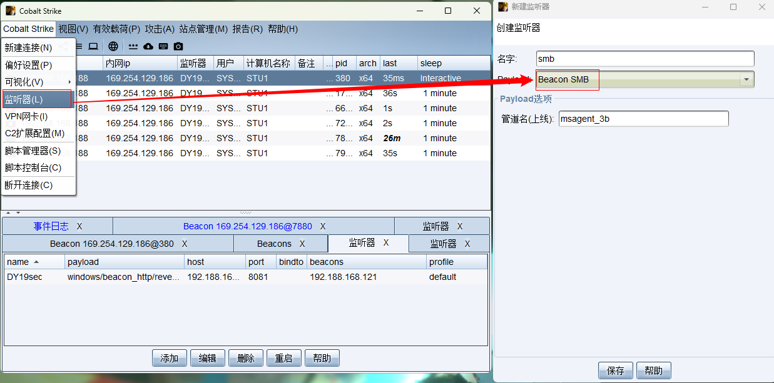Click the camera screenshots toolbar icon
This screenshot has width=774, height=383.
(x=178, y=46)
